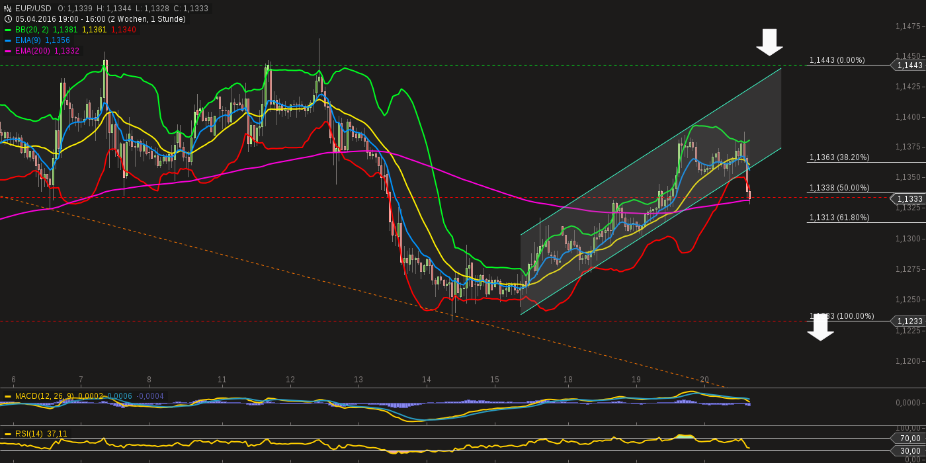The image size is (926, 463).
Task: Click the 1,1475 price axis label
Action: click(x=907, y=26)
